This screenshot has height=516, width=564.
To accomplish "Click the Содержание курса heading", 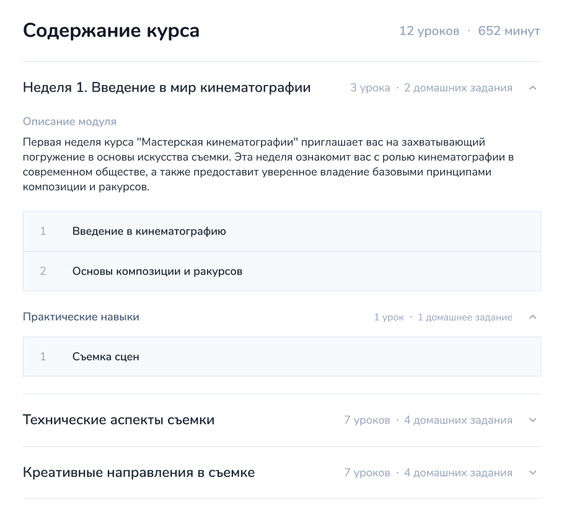I will point(111,30).
